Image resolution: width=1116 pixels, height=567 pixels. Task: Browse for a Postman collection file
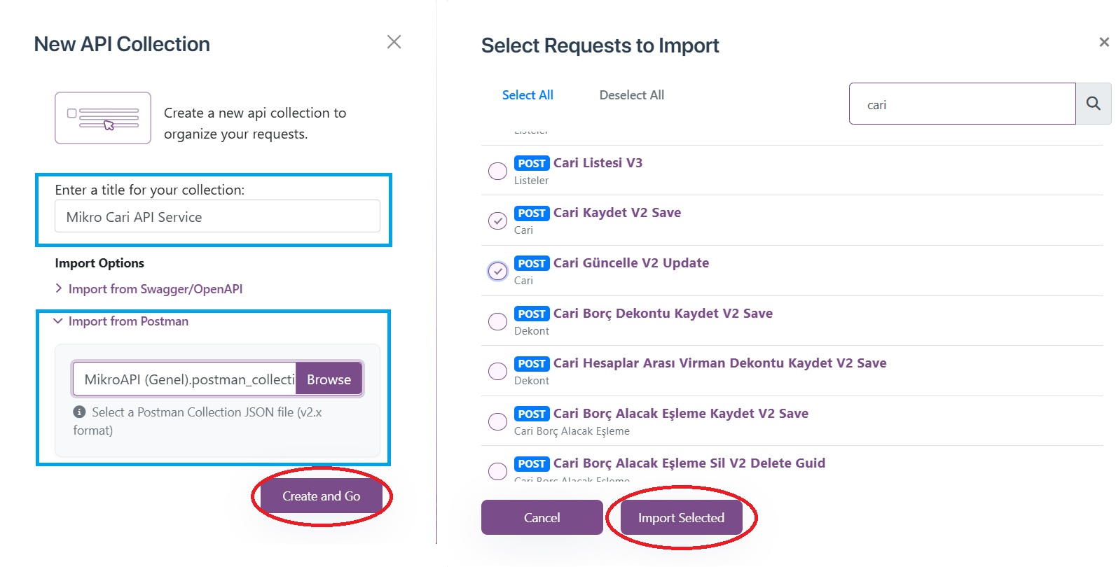click(x=329, y=379)
